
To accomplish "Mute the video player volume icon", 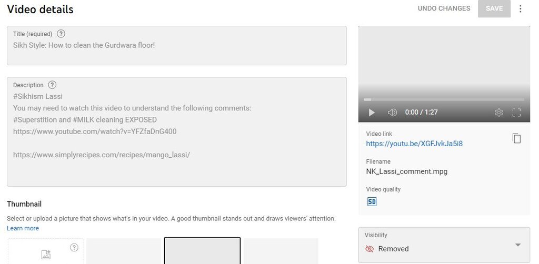I will 392,112.
